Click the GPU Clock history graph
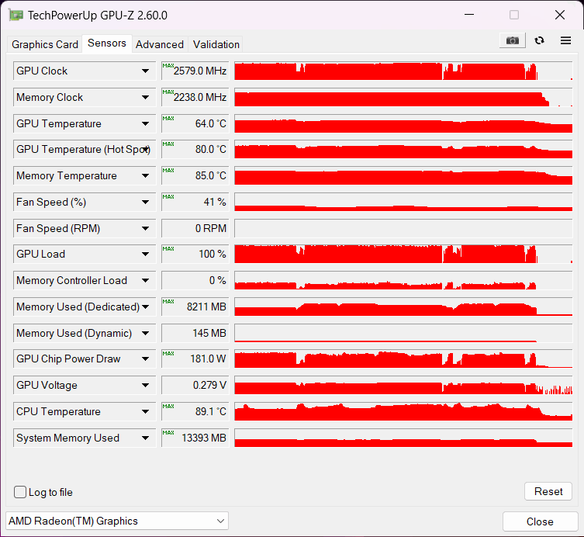This screenshot has width=584, height=537. [403, 71]
